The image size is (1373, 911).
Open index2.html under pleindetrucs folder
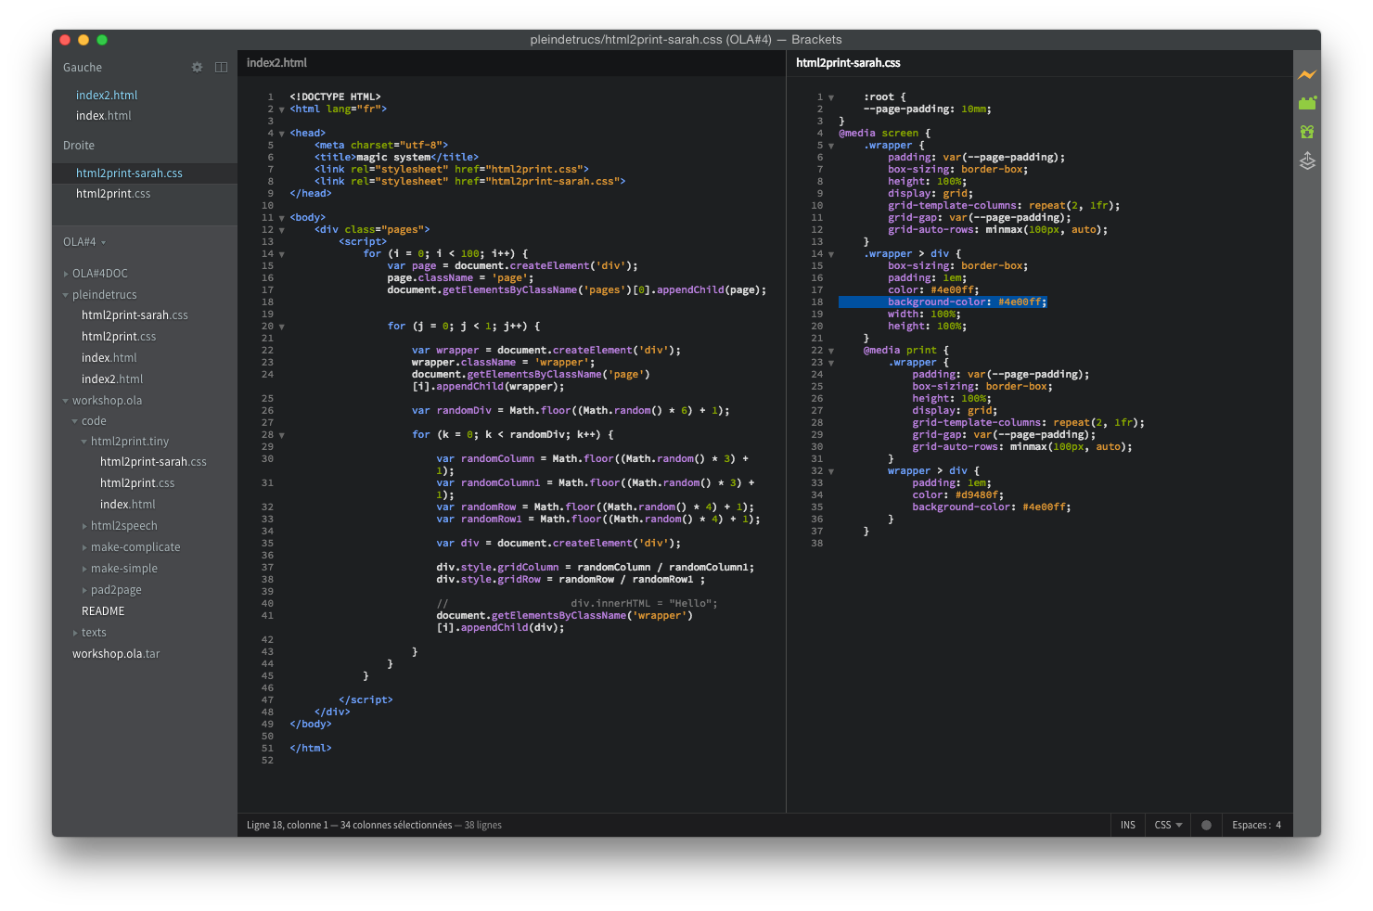coord(112,379)
